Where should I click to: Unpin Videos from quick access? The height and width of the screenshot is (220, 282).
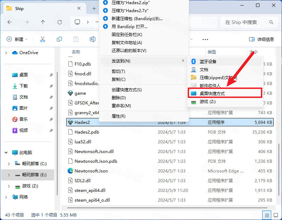click(51, 130)
